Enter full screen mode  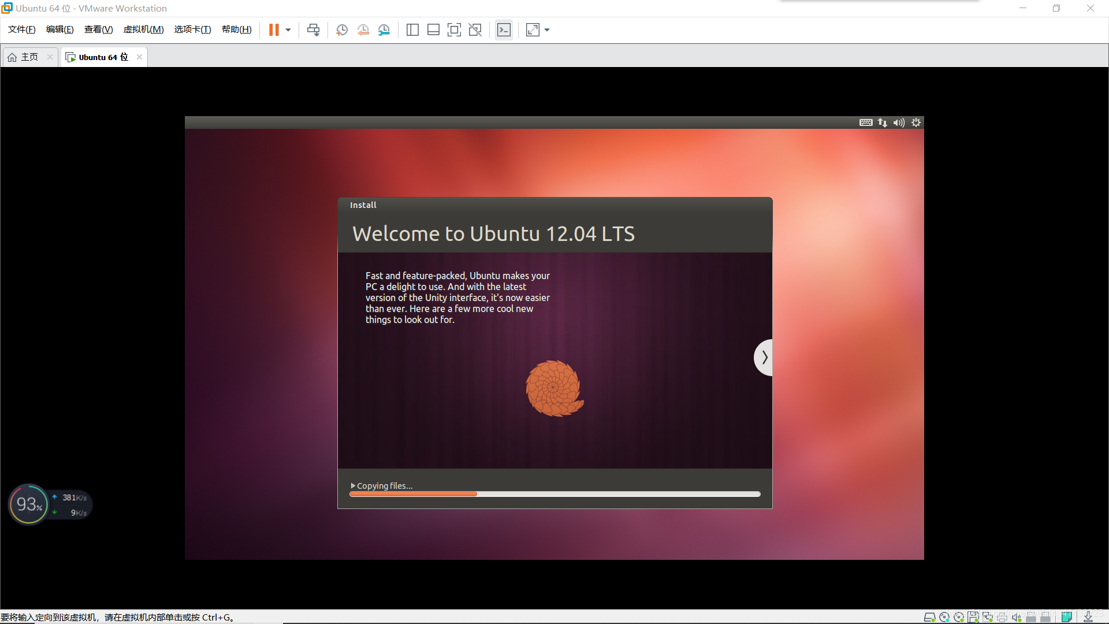tap(454, 30)
